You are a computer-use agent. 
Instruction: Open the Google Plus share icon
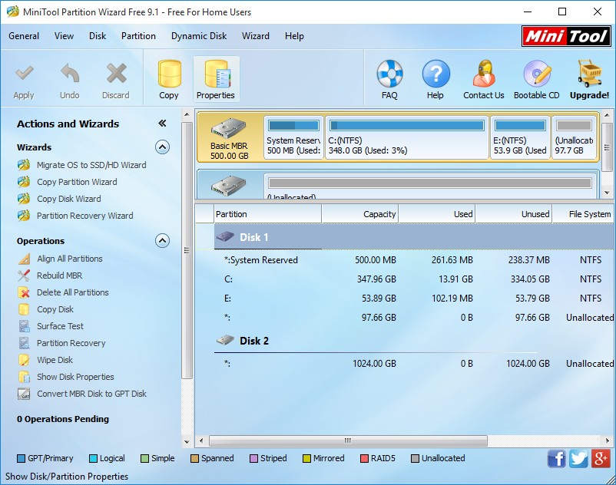click(601, 459)
